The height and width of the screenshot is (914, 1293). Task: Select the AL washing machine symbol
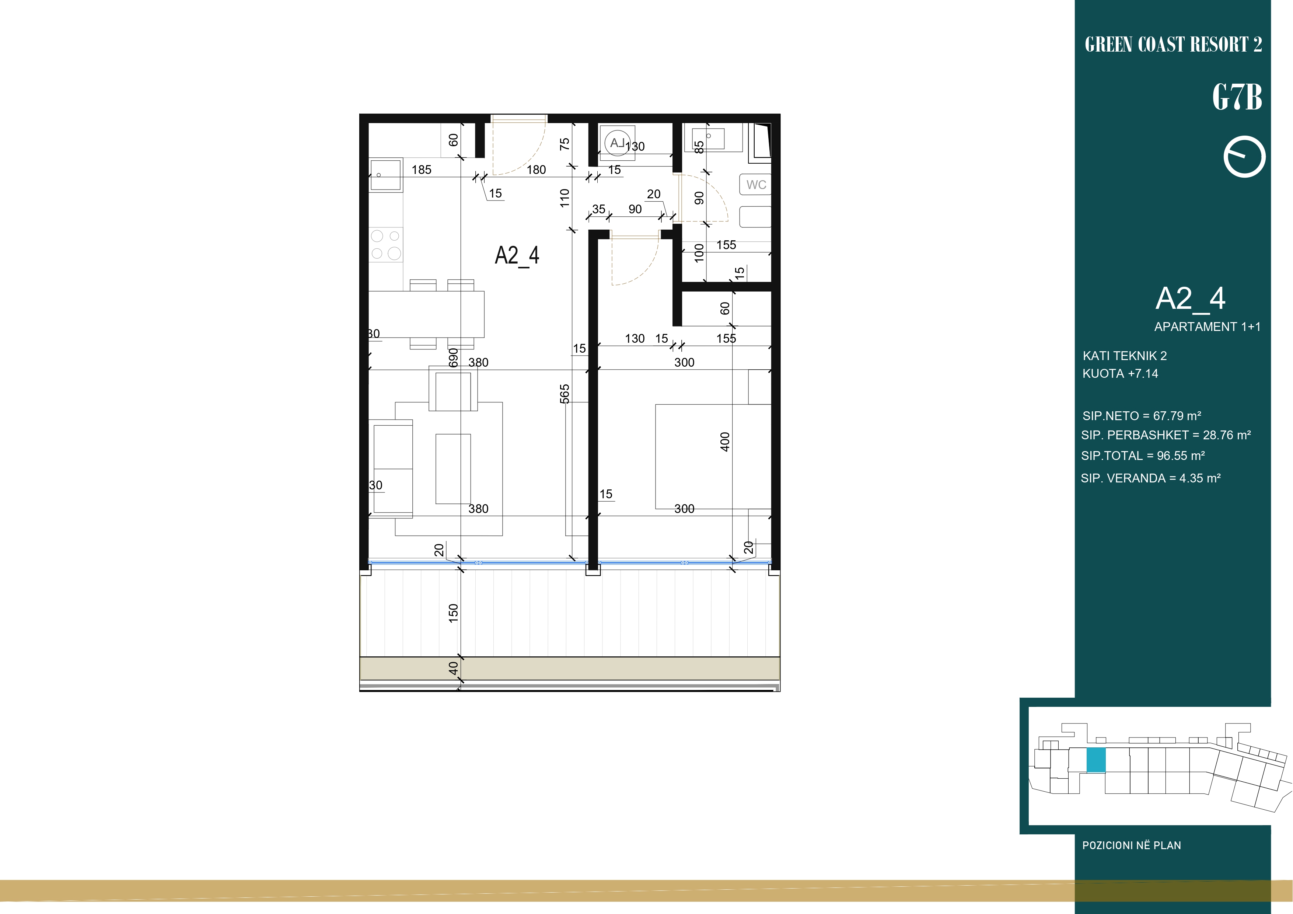click(x=618, y=143)
